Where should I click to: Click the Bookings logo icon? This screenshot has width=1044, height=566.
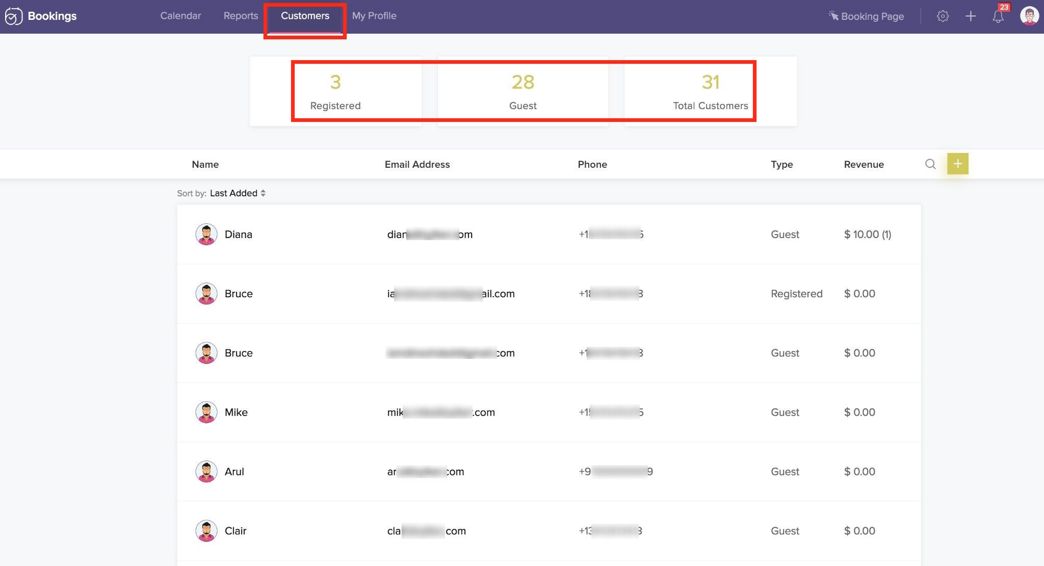pyautogui.click(x=14, y=16)
